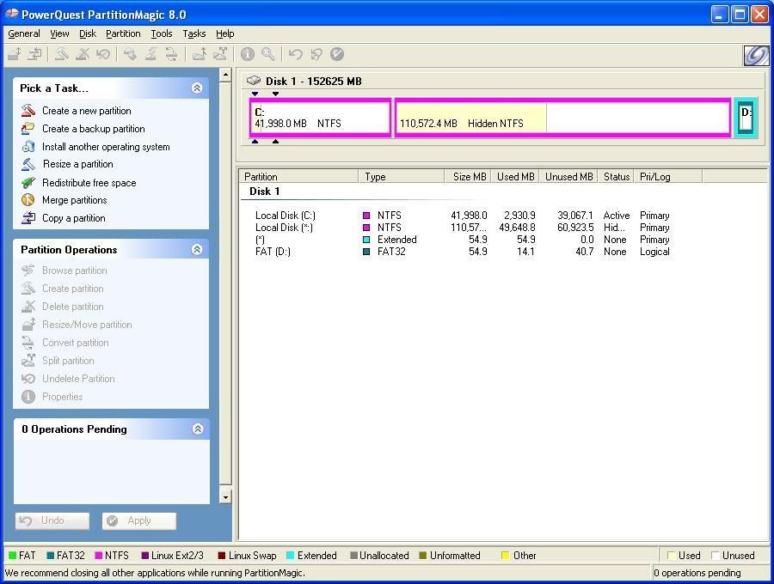Viewport: 774px width, 584px height.
Task: Click the Other yellow legend swatch
Action: [505, 556]
